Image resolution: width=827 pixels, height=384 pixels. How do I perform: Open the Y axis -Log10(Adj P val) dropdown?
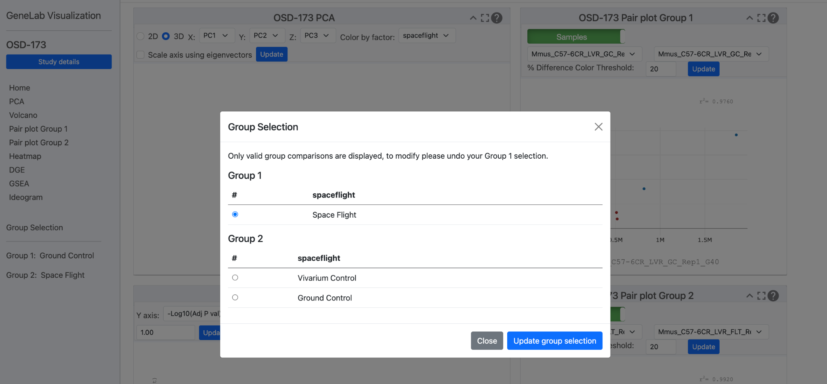[x=192, y=314]
